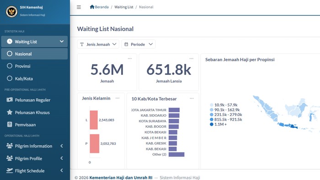Click the 10.9k - 57.9k legend swatch
The width and height of the screenshot is (320, 180).
(211, 105)
